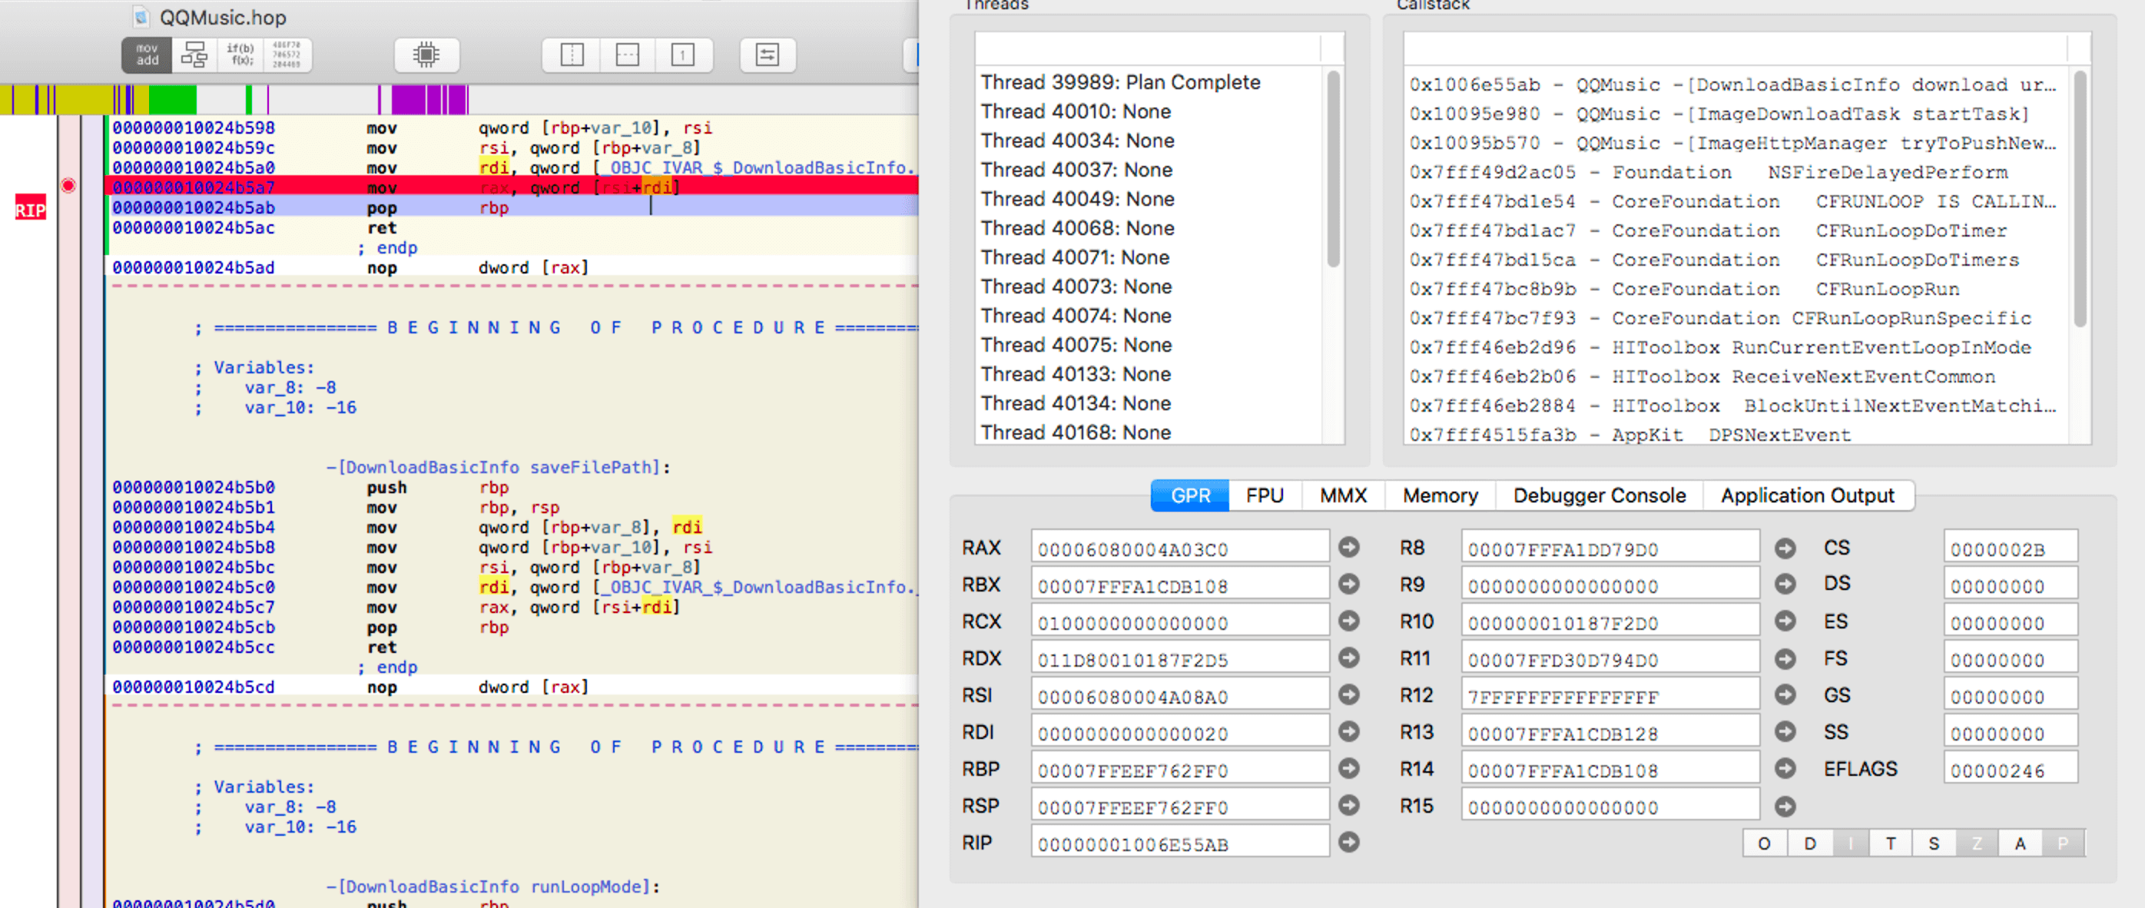Follow the RIP register arrow button

pos(1349,842)
